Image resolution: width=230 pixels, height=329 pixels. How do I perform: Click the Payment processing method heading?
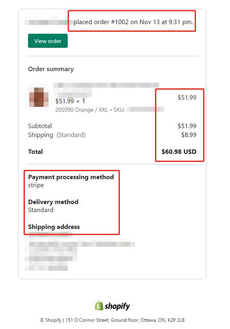point(71,177)
